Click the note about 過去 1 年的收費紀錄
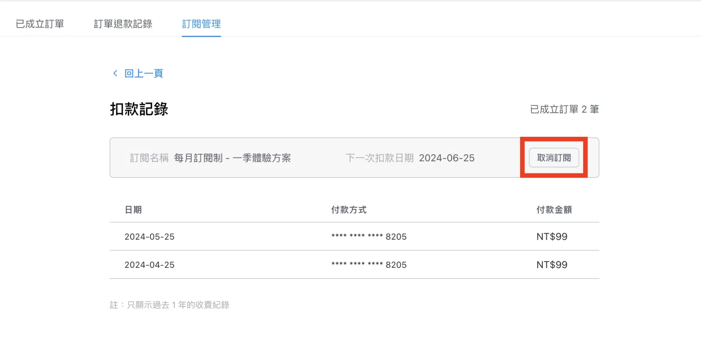 pyautogui.click(x=170, y=305)
